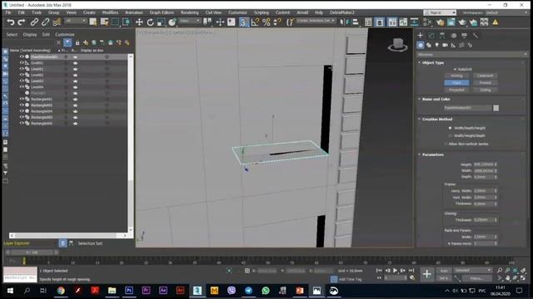This screenshot has width=533, height=299.
Task: Open the Windows object category dropdown
Action: click(472, 55)
